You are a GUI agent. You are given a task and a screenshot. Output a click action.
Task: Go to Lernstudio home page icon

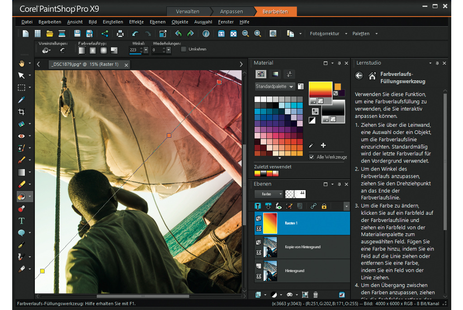tap(372, 76)
